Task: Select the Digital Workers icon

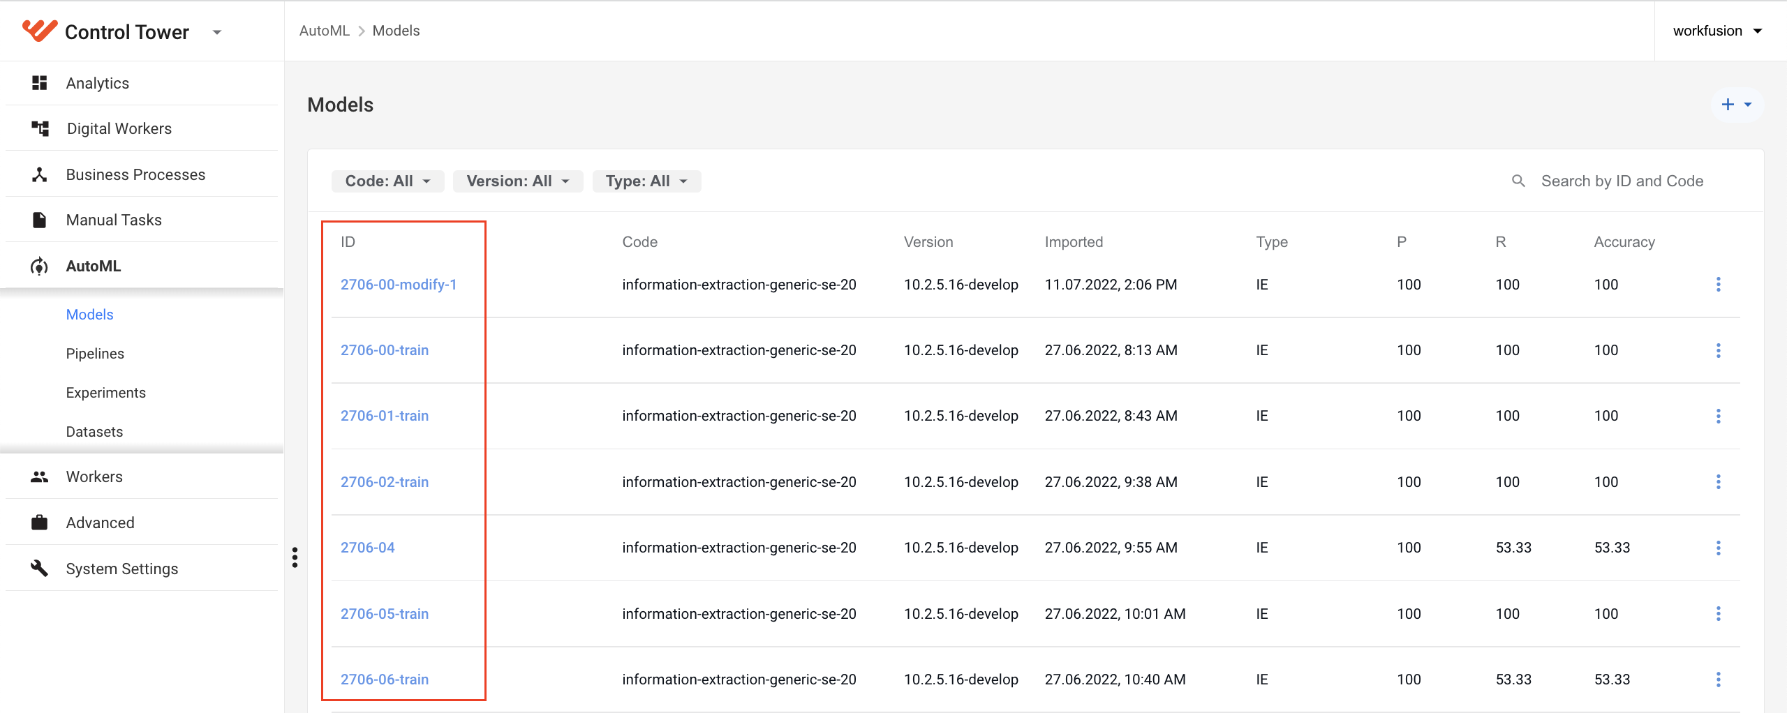Action: coord(40,128)
